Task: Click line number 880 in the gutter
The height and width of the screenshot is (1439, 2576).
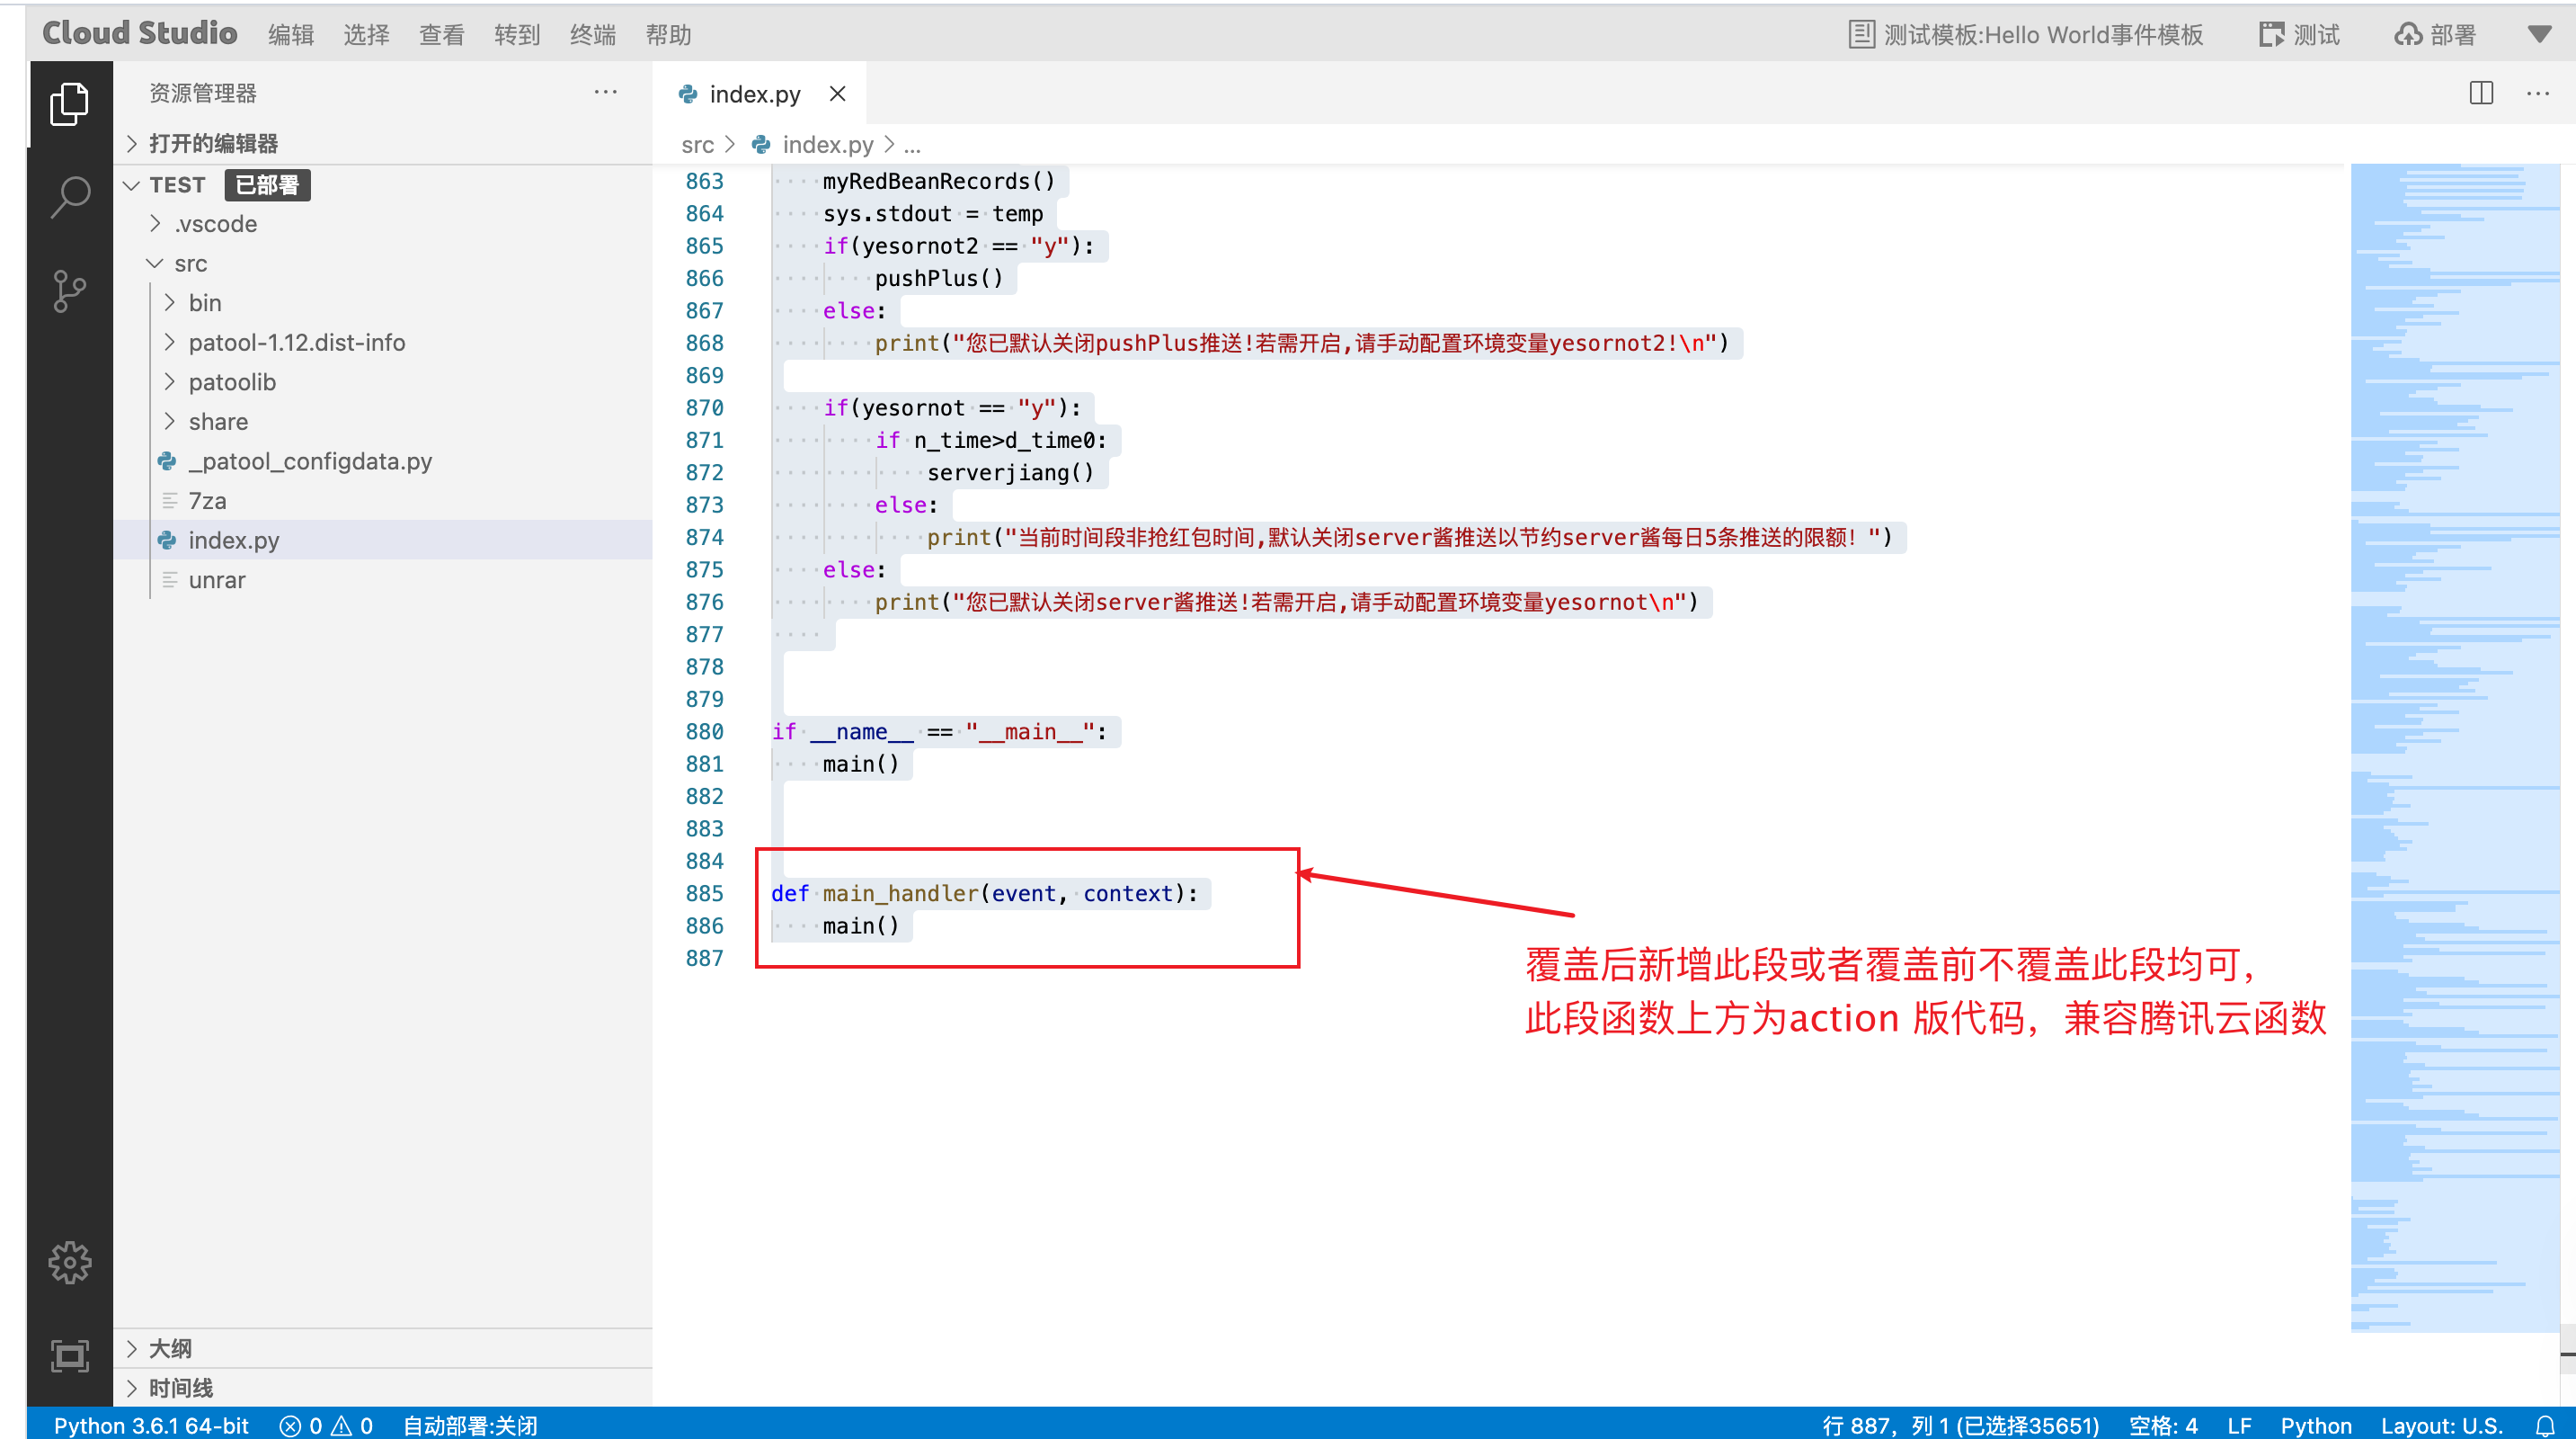Action: click(x=704, y=731)
